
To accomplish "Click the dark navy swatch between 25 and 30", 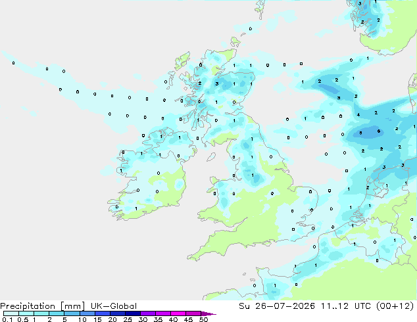I will click(132, 313).
